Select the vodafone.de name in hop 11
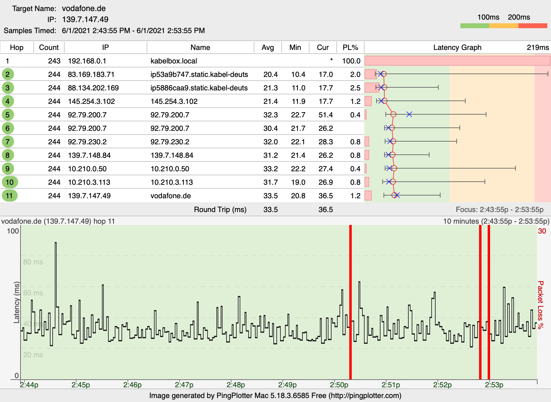The height and width of the screenshot is (402, 551). pos(171,195)
